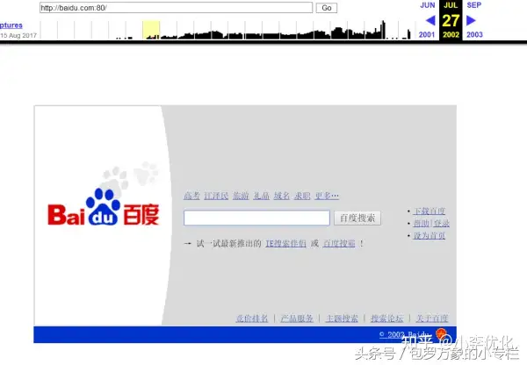
Task: Click the 百度搜索 search button
Action: pyautogui.click(x=357, y=218)
